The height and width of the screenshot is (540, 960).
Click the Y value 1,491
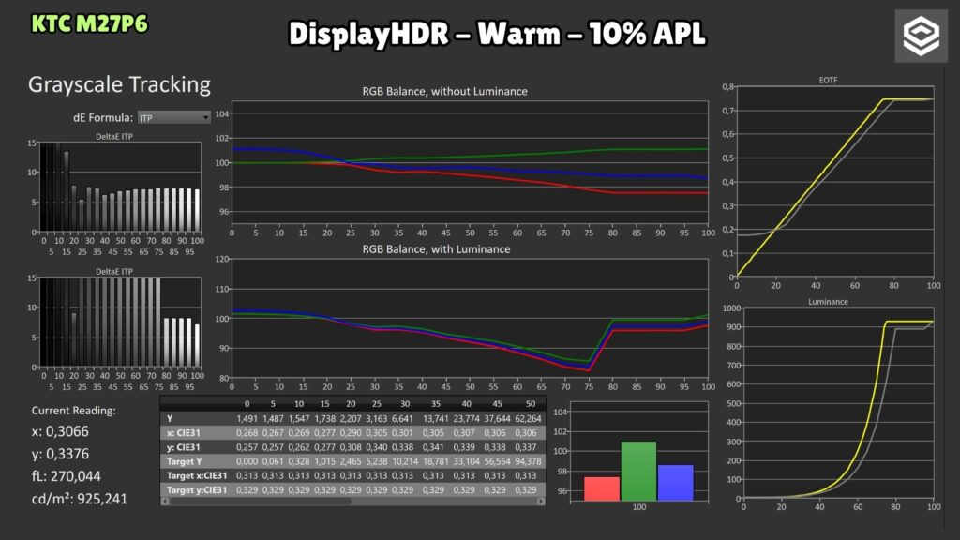tap(247, 419)
